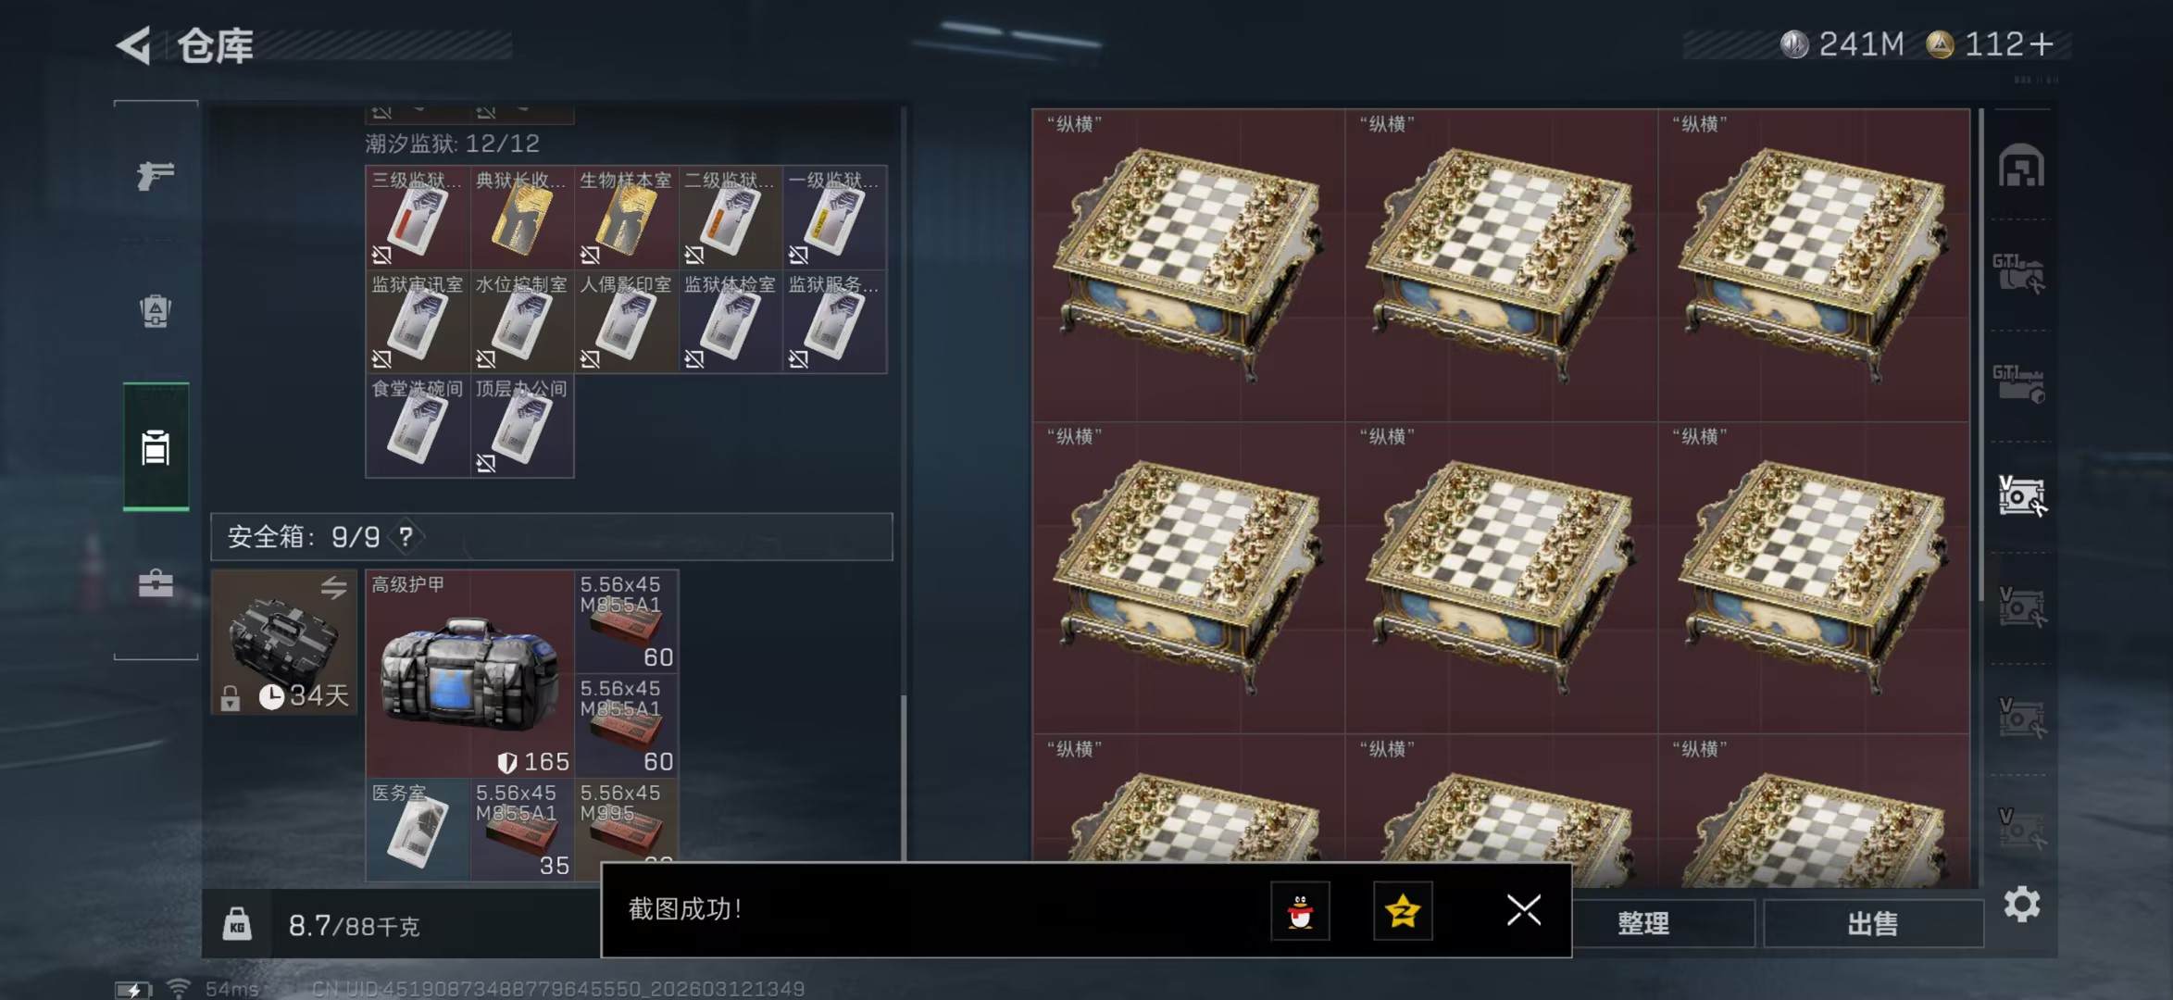Select the briefcase sidebar tab
This screenshot has width=2173, height=1000.
(156, 583)
